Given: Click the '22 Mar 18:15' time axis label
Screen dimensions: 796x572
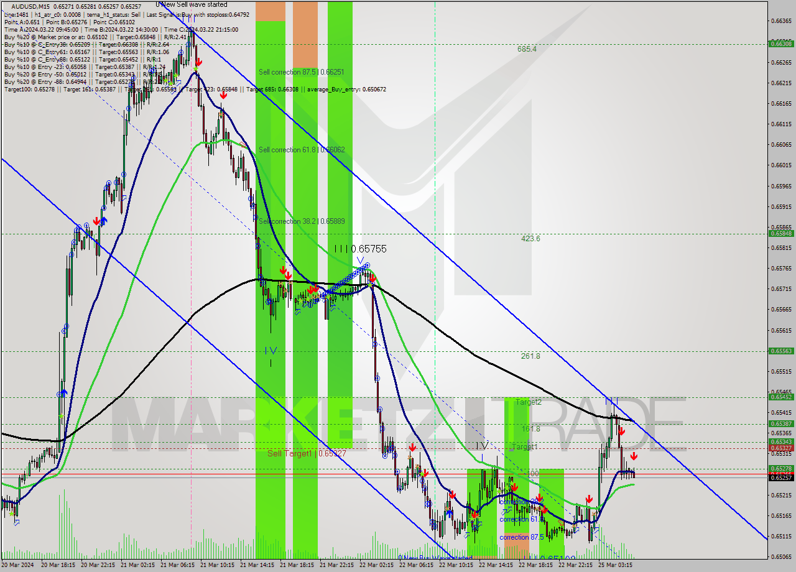Looking at the screenshot, I should (537, 565).
